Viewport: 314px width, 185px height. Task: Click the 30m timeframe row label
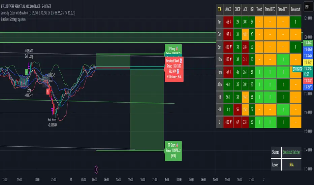point(220,84)
